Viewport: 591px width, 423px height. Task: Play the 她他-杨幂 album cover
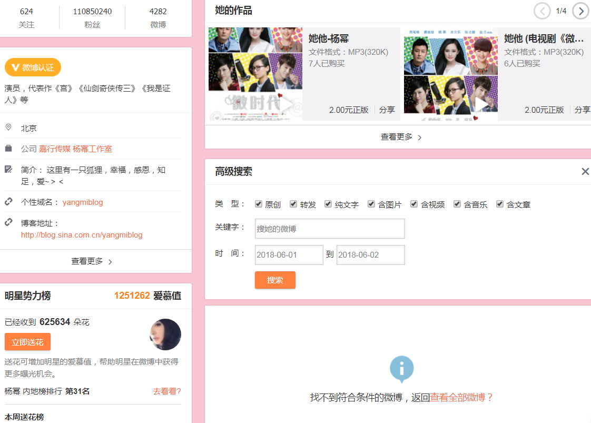pyautogui.click(x=255, y=74)
